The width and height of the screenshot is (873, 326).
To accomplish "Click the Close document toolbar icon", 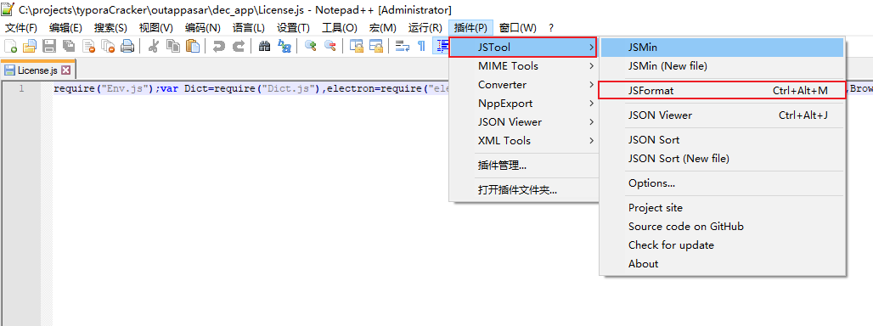I will click(88, 46).
